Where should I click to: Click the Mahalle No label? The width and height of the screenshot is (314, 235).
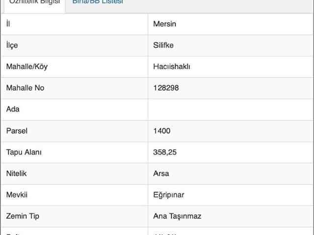(x=25, y=88)
